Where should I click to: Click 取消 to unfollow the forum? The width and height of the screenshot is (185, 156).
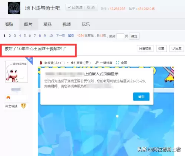(91, 7)
